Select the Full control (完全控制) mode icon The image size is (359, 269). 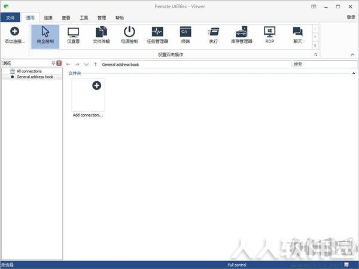tap(45, 36)
